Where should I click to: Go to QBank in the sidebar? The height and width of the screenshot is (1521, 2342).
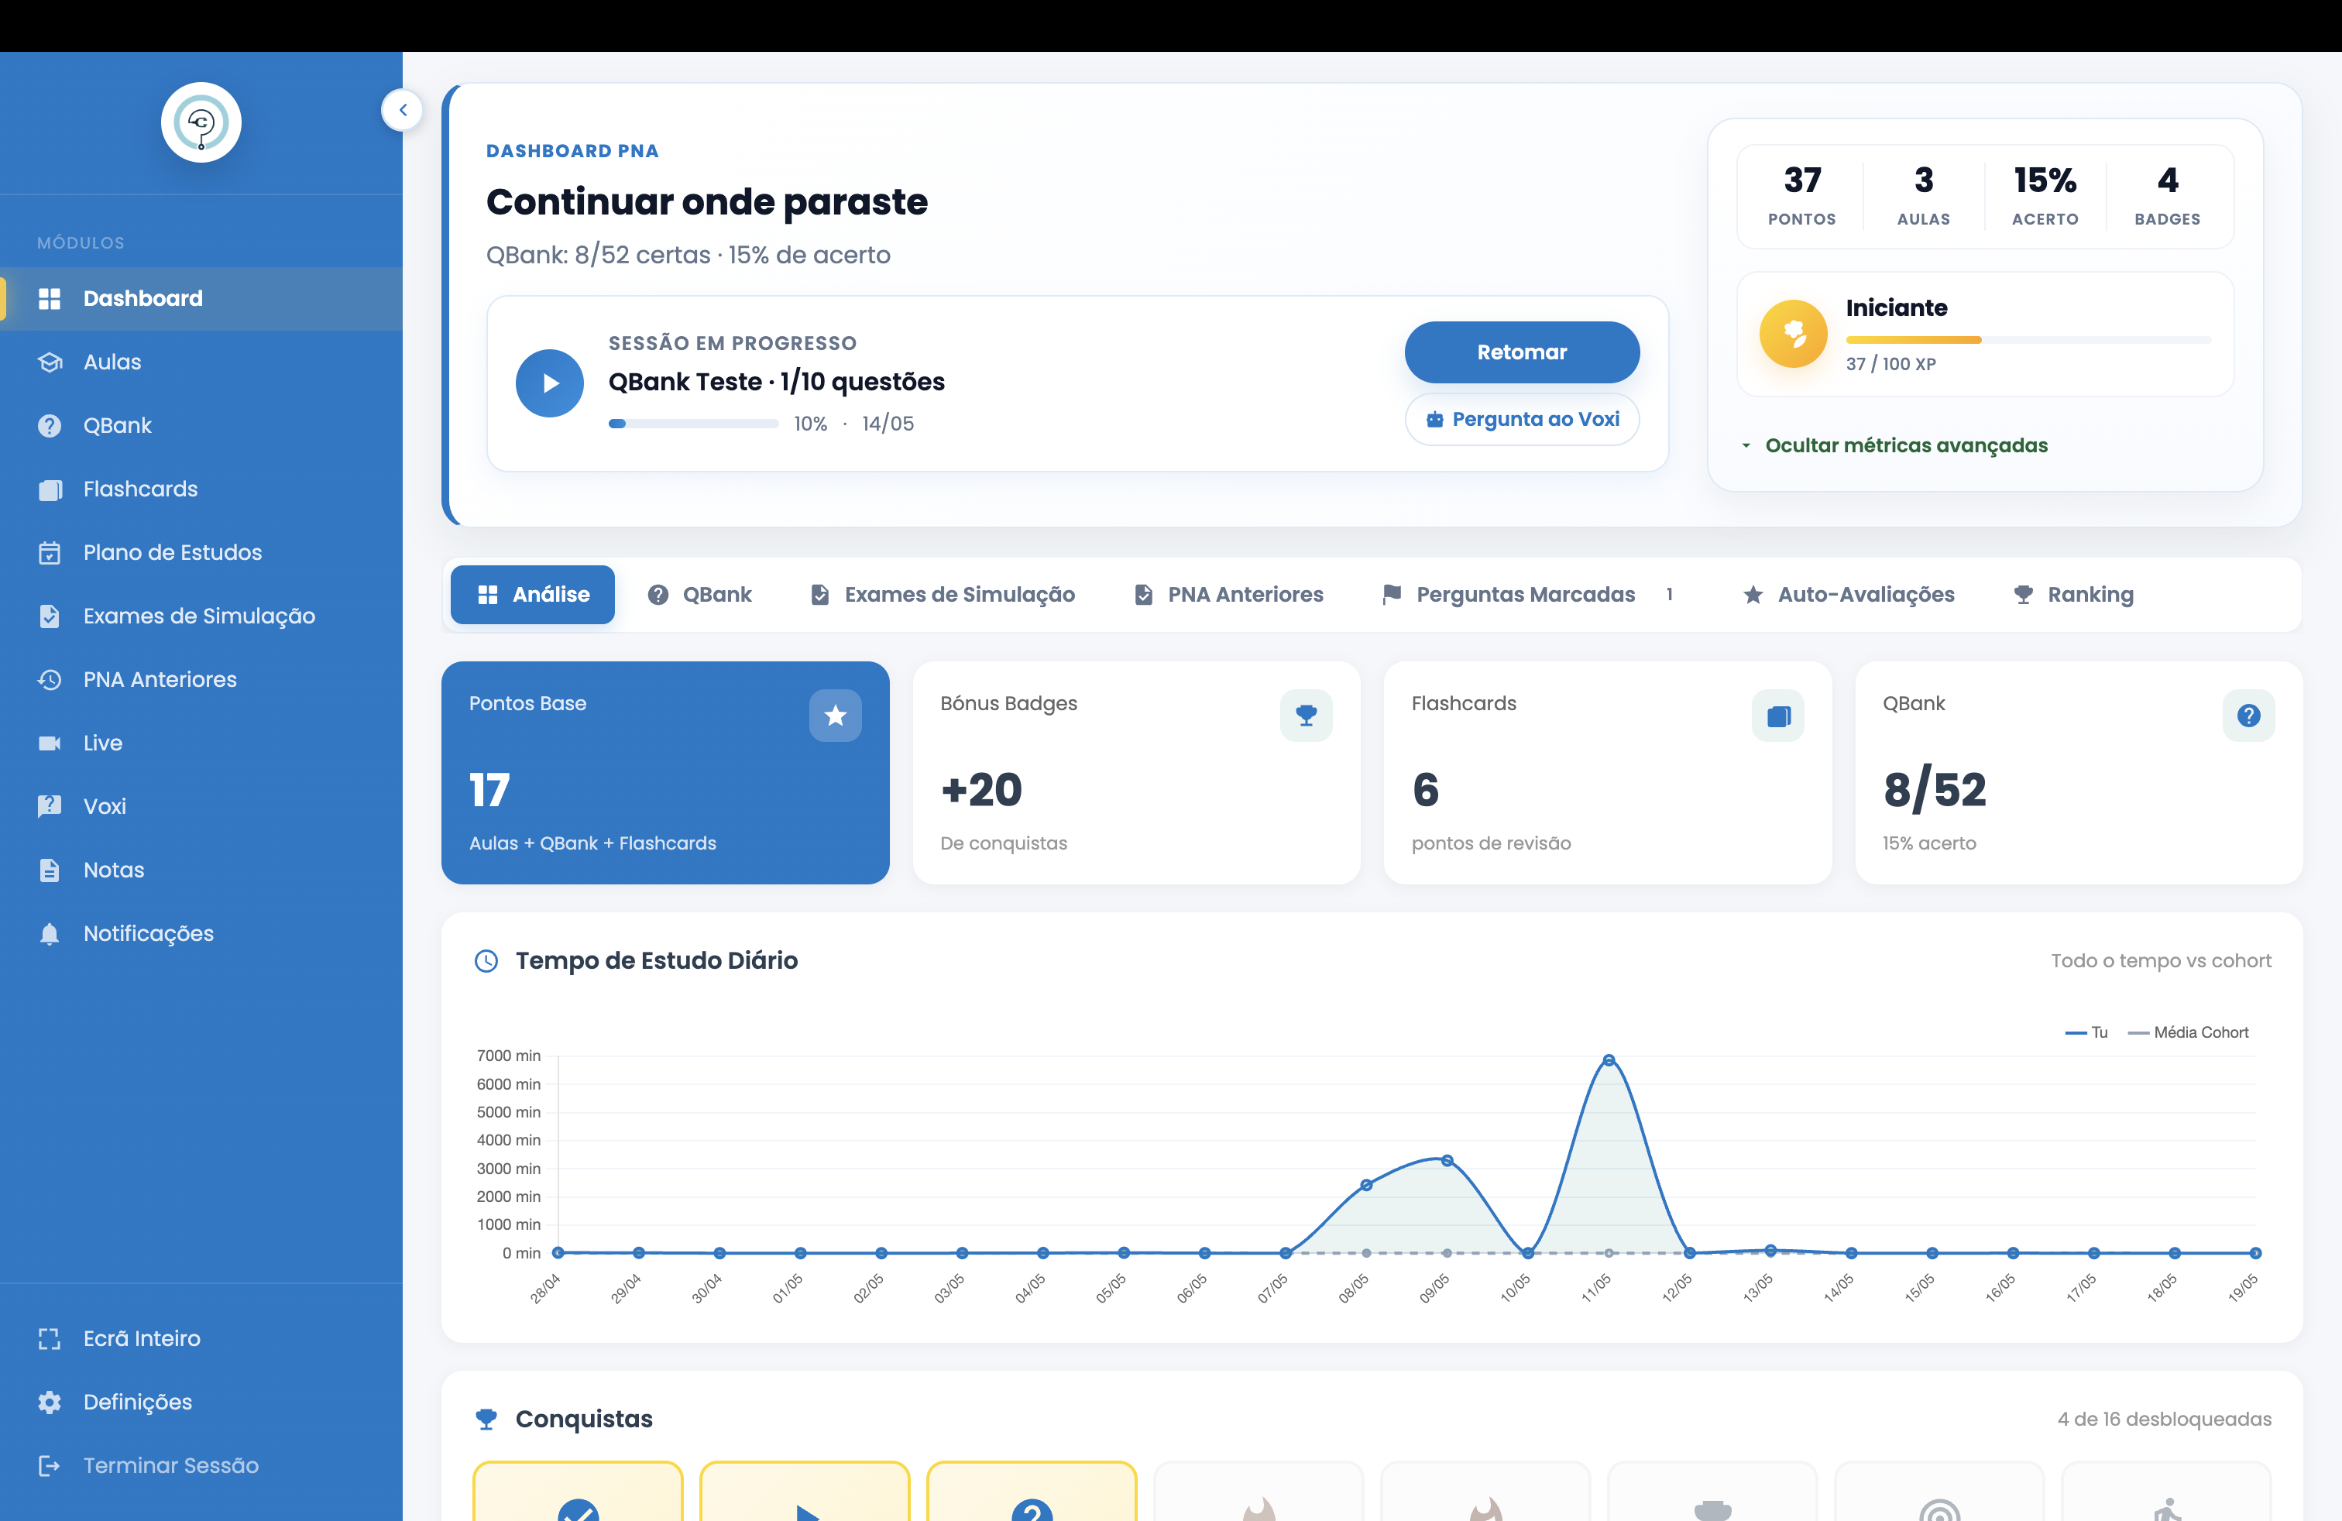[201, 425]
